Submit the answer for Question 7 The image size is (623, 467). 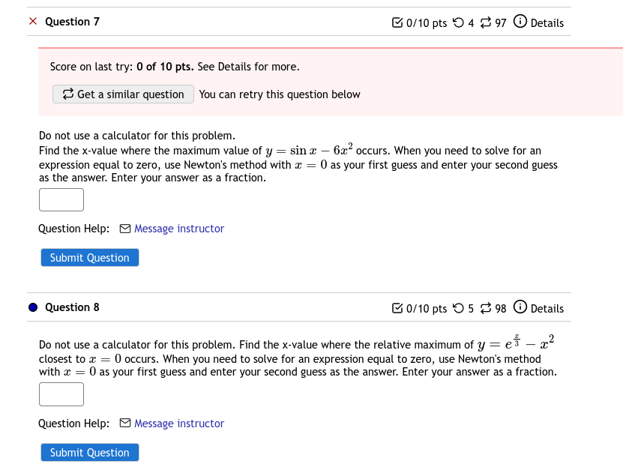(x=89, y=257)
